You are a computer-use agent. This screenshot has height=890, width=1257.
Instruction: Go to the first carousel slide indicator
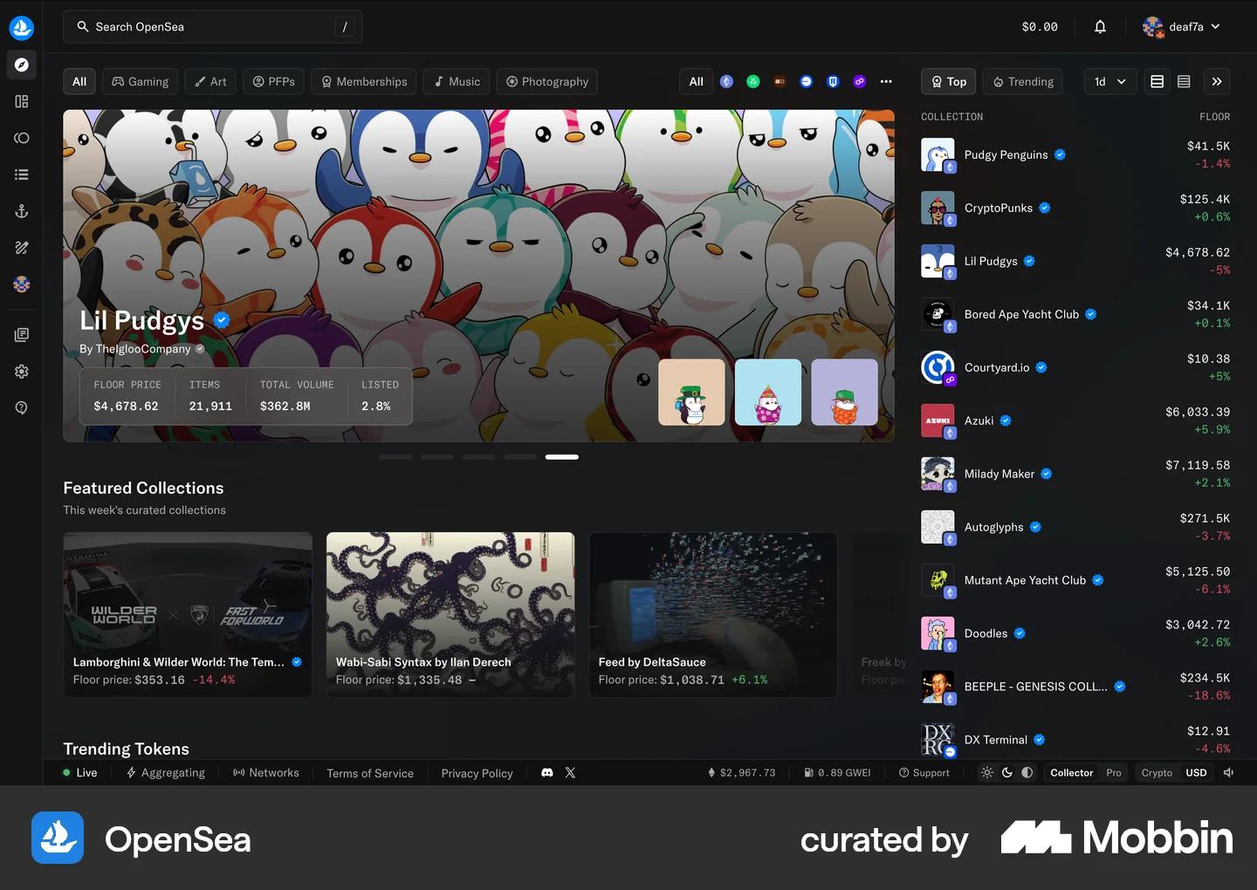coord(395,457)
